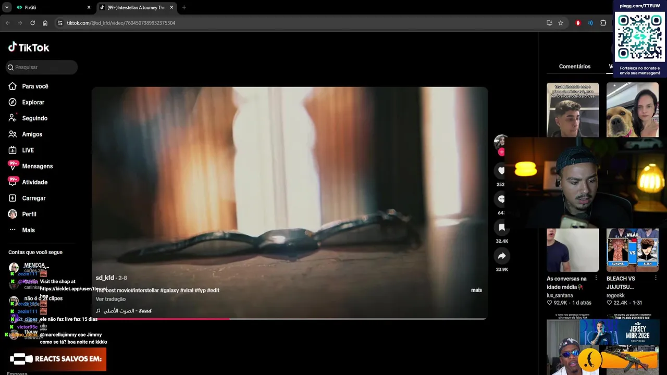
Task: Click the Seguindo person icon
Action: point(13,118)
